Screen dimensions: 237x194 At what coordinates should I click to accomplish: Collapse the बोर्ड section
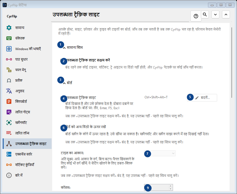point(64,83)
